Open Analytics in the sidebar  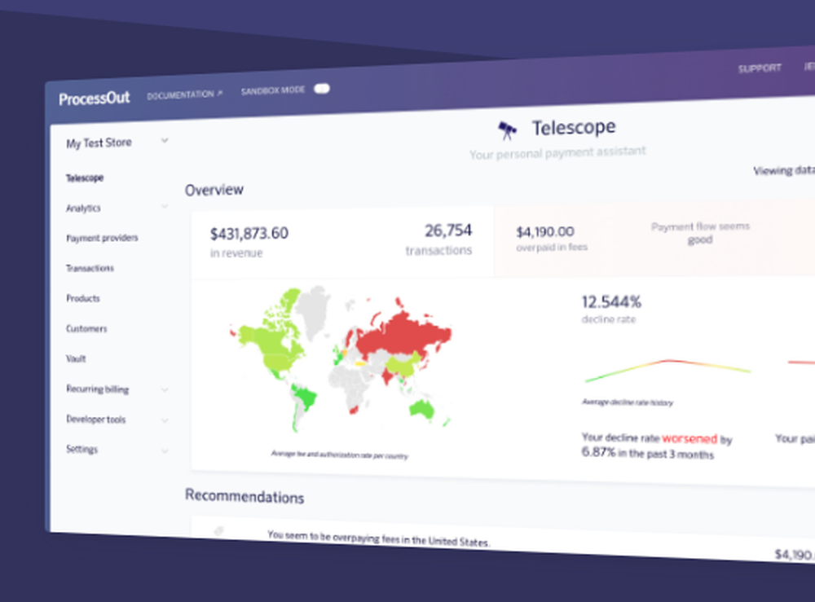pos(83,209)
